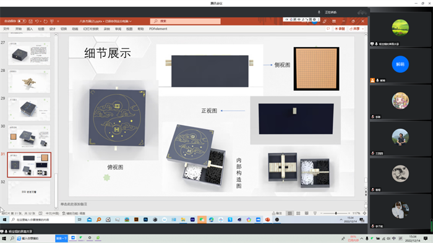The height and width of the screenshot is (243, 433).
Task: Open the Undo history dropdown arrow
Action: pos(41,21)
